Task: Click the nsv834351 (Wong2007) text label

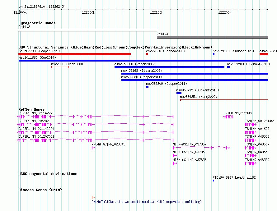Action: coord(199,97)
